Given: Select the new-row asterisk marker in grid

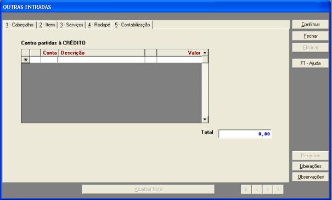Looking at the screenshot, I should (26, 60).
